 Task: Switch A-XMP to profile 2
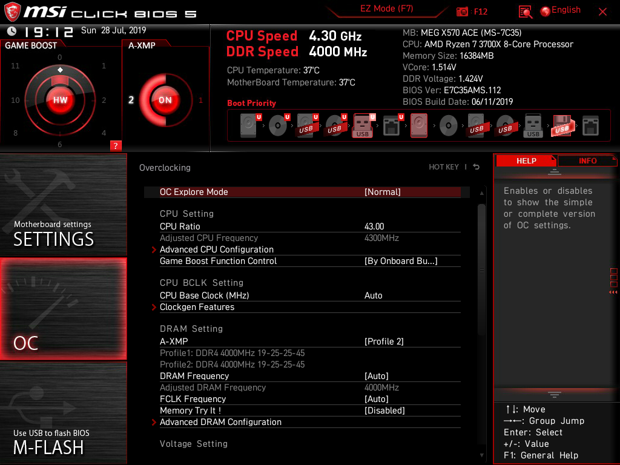(131, 100)
